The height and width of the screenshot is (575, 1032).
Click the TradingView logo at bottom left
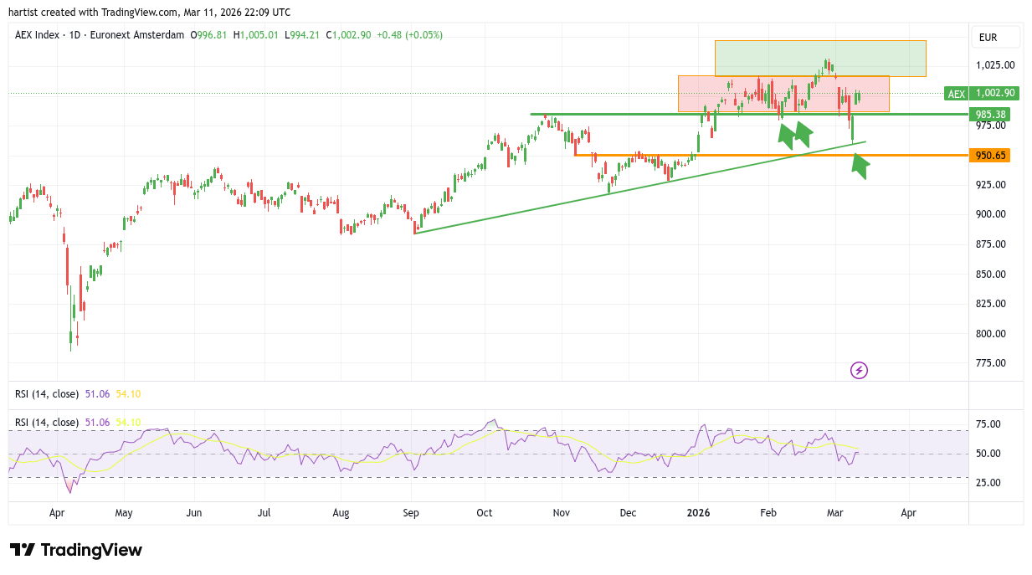76,550
